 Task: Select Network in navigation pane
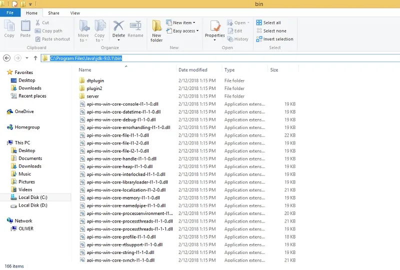click(x=19, y=220)
